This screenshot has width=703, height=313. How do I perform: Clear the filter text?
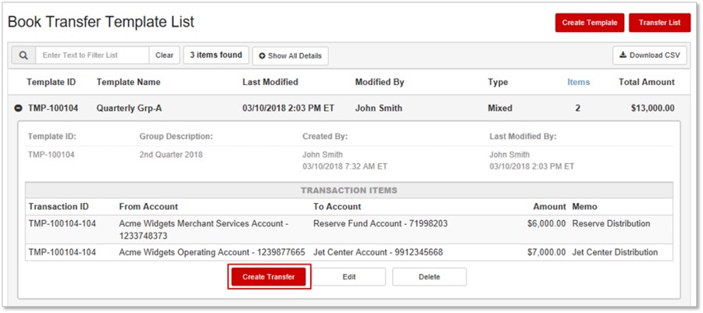(165, 55)
